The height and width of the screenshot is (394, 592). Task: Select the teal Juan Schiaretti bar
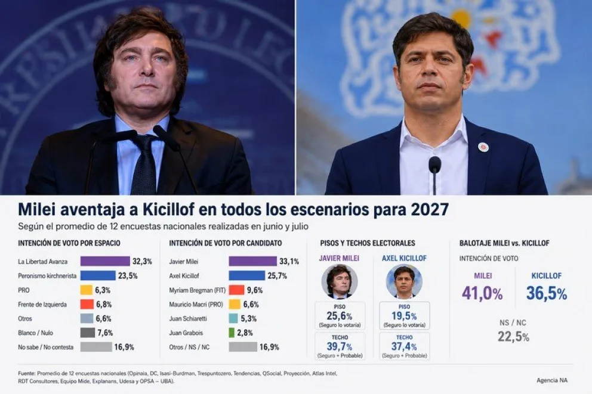pyautogui.click(x=233, y=318)
